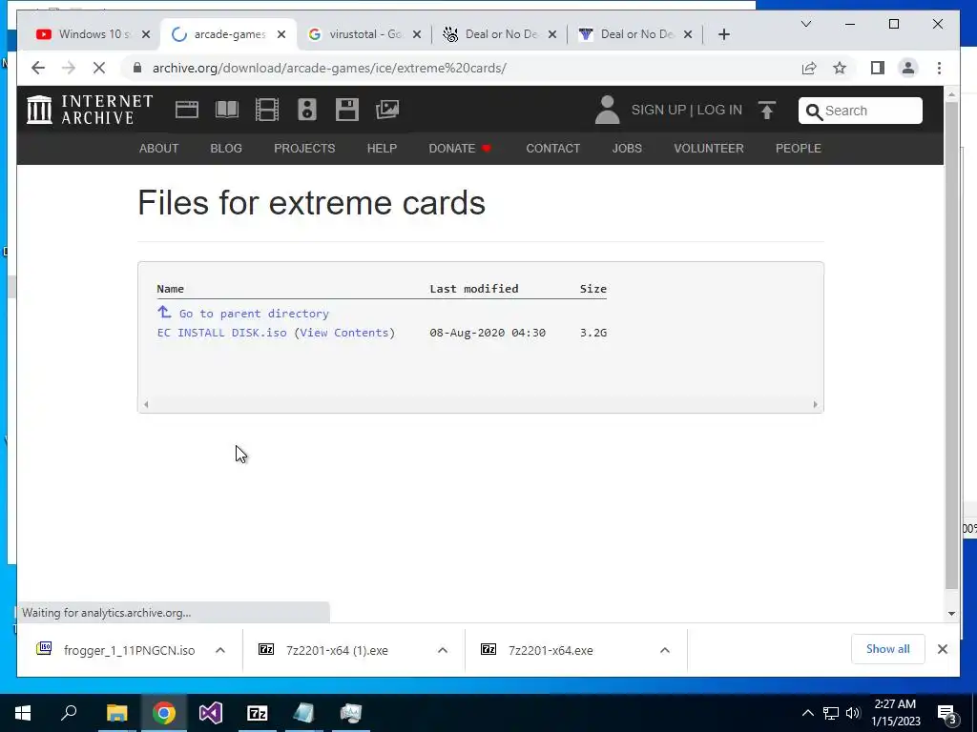This screenshot has width=977, height=732.
Task: Share this page icon in address bar
Action: click(809, 68)
